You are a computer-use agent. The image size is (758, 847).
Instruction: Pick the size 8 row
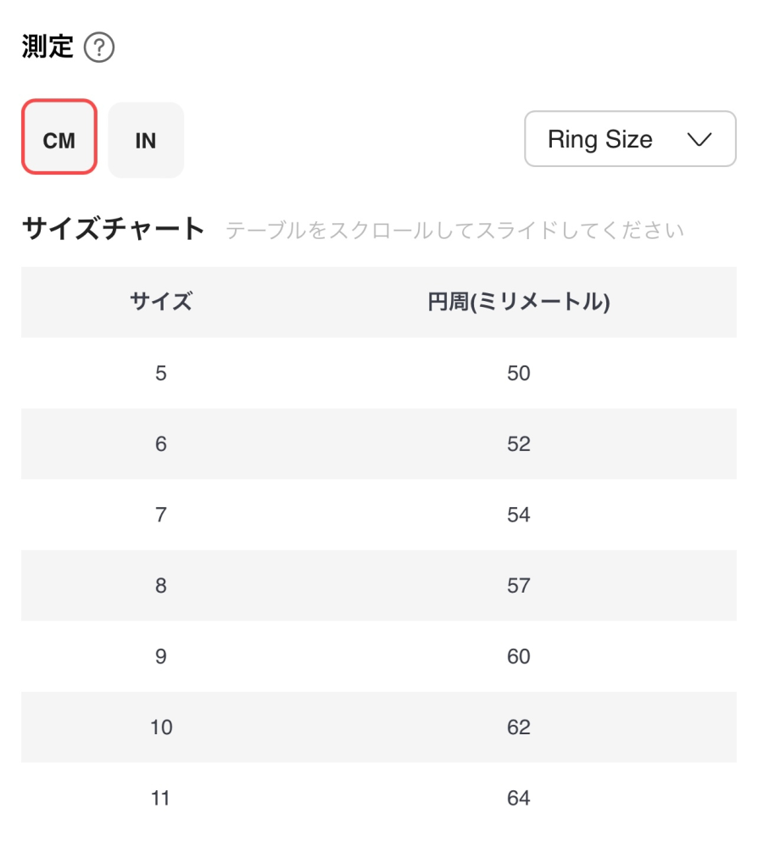[x=379, y=585]
